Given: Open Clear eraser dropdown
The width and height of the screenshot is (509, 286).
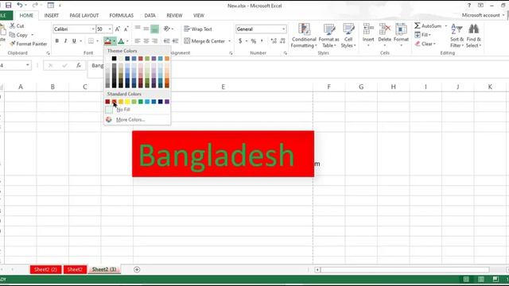Looking at the screenshot, I should 425,44.
